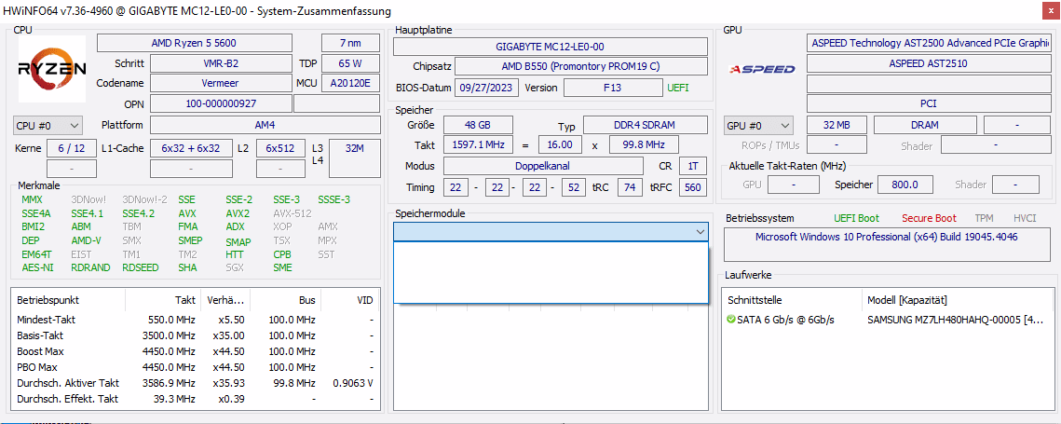Image resolution: width=1061 pixels, height=424 pixels.
Task: Click the Takt column header in CPU table
Action: point(164,299)
